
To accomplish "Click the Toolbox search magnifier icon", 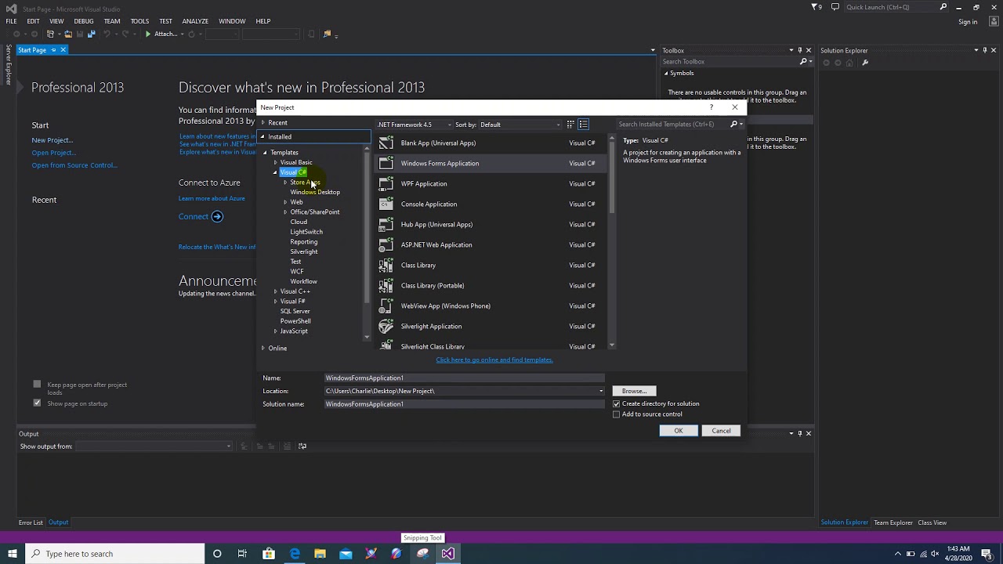I will click(x=803, y=62).
